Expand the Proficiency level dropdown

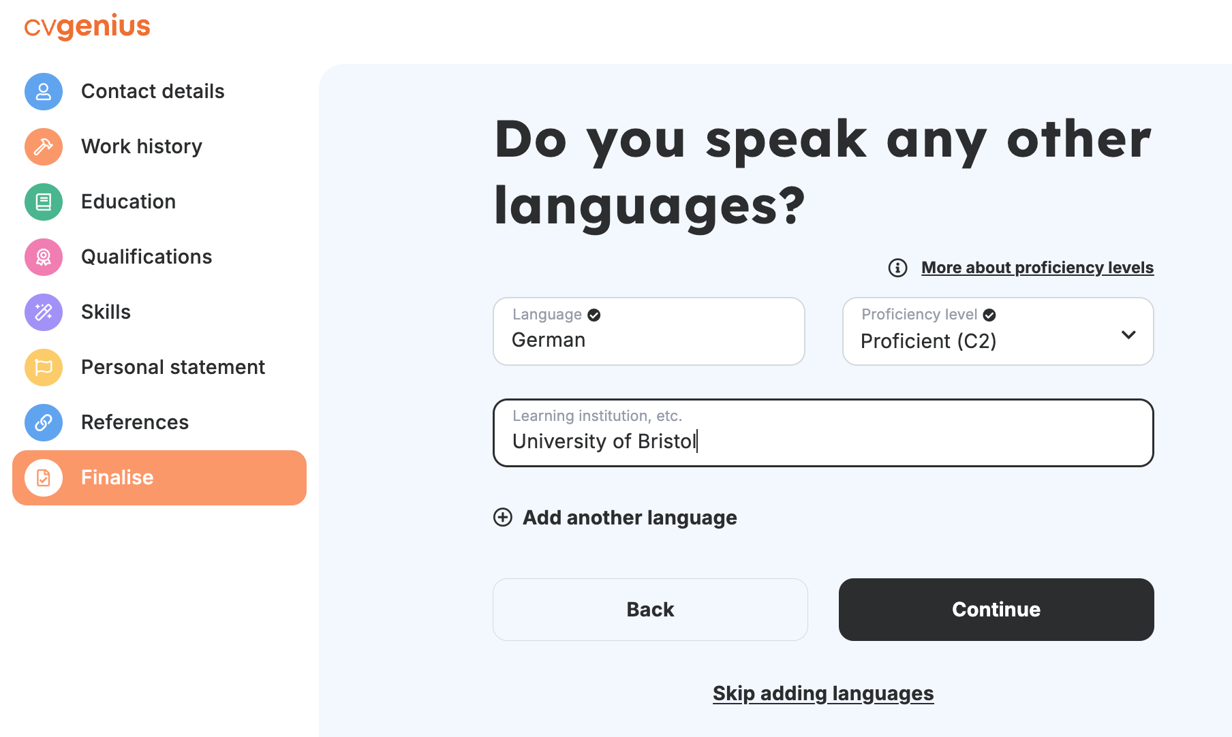[1128, 334]
